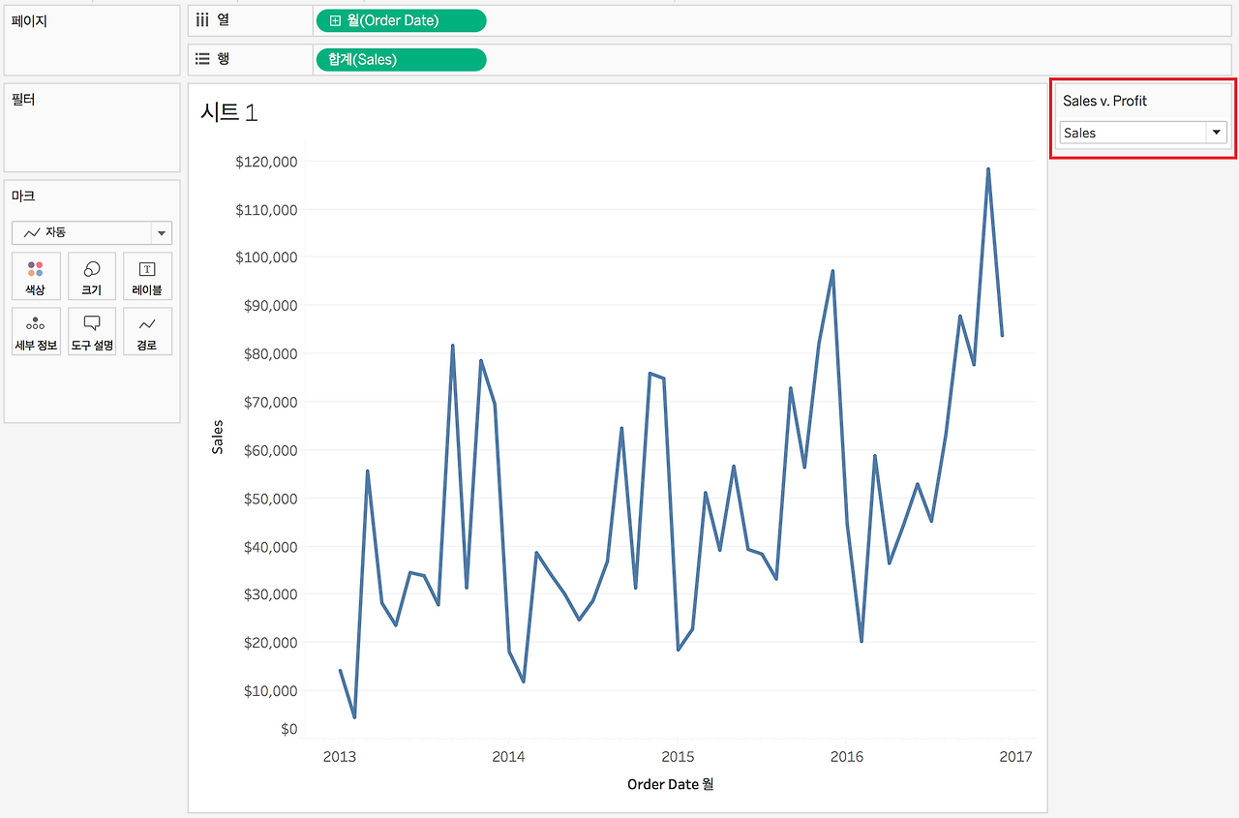Image resolution: width=1239 pixels, height=818 pixels.
Task: Open the 세부 정보 detail mark card
Action: (x=36, y=332)
